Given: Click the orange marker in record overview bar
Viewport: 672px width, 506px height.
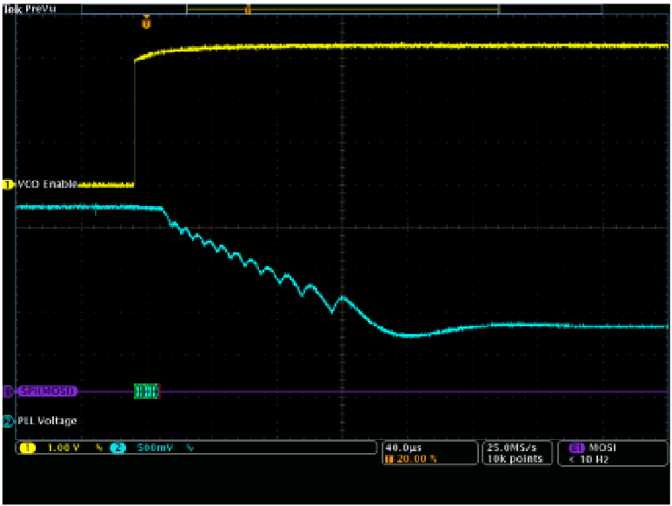Looking at the screenshot, I should (x=248, y=10).
